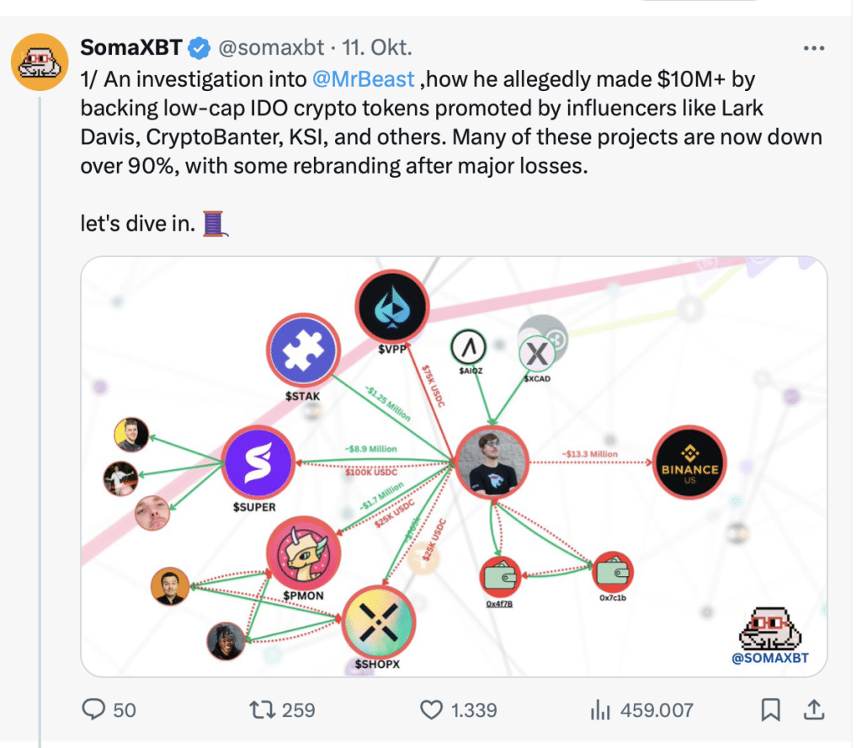This screenshot has width=862, height=748.
Task: Click the $SHOPX token logo in image
Action: pyautogui.click(x=380, y=622)
